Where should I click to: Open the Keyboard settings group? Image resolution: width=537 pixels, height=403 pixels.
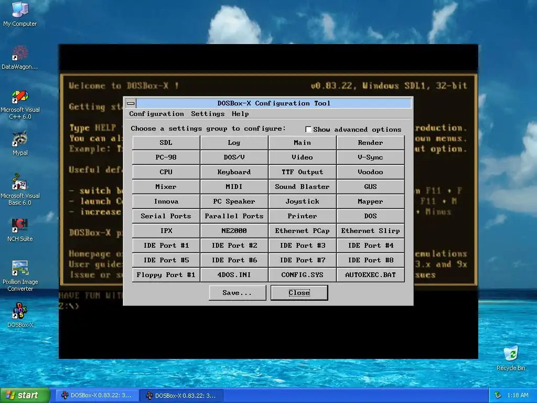click(x=234, y=172)
